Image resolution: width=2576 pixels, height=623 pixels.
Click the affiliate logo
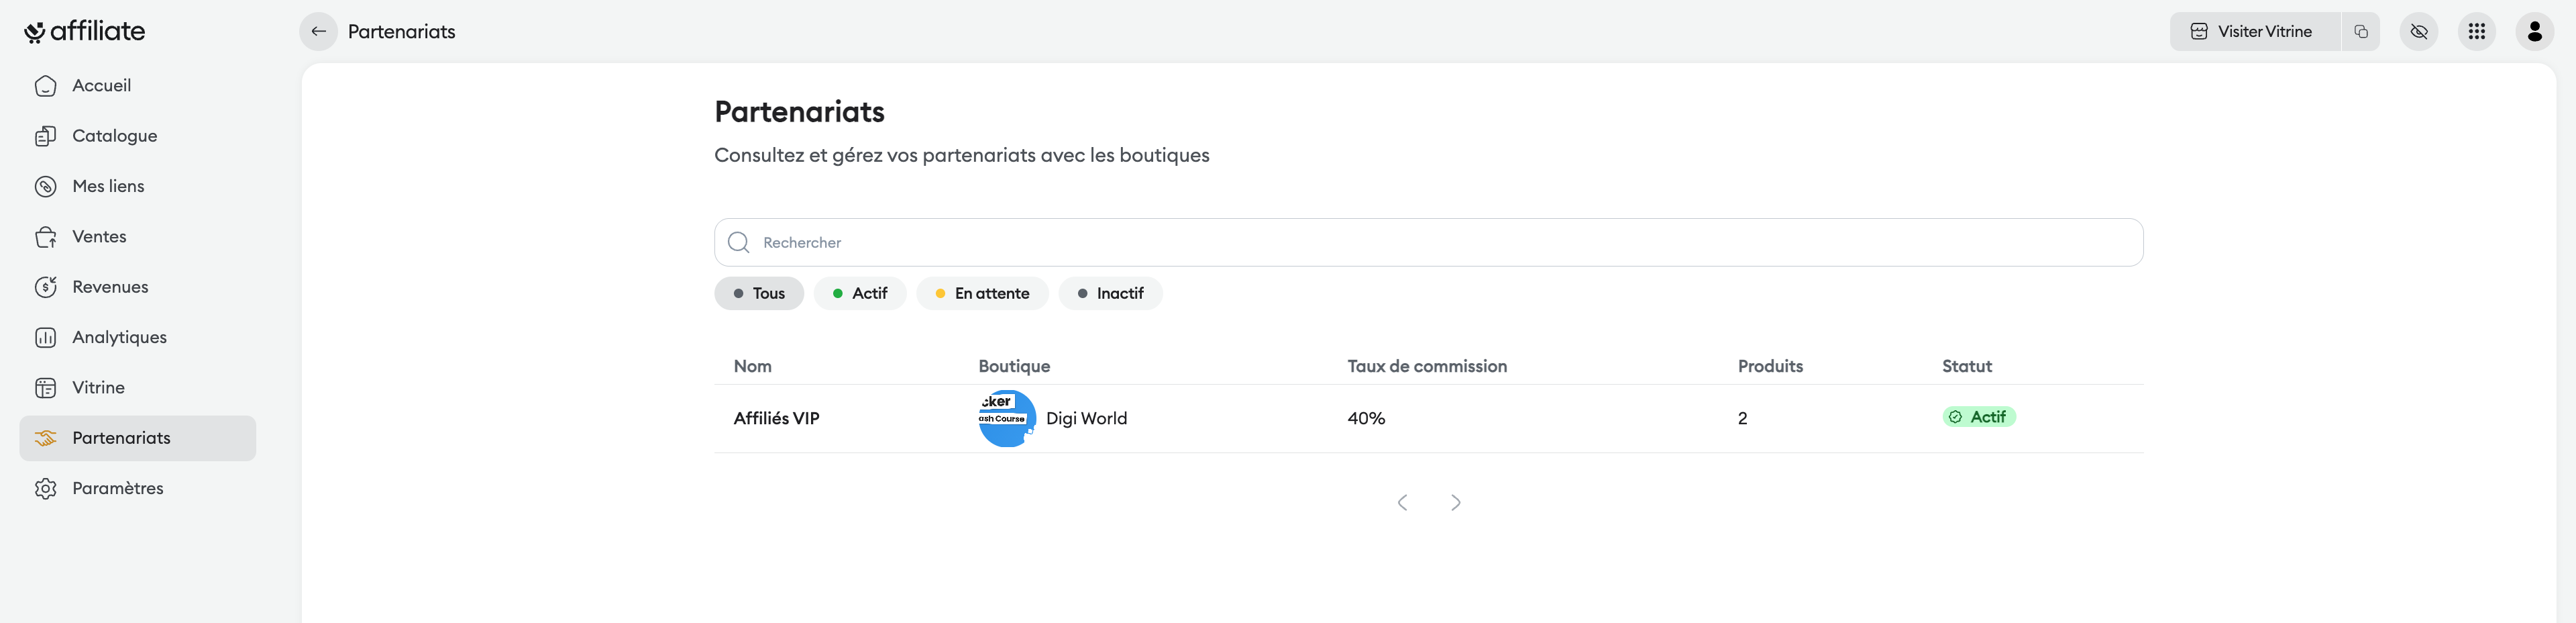(x=85, y=32)
